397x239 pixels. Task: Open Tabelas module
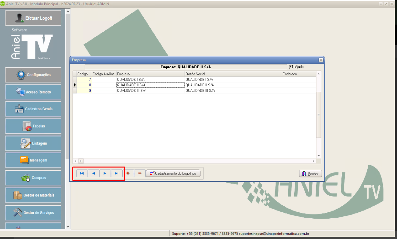(33, 126)
